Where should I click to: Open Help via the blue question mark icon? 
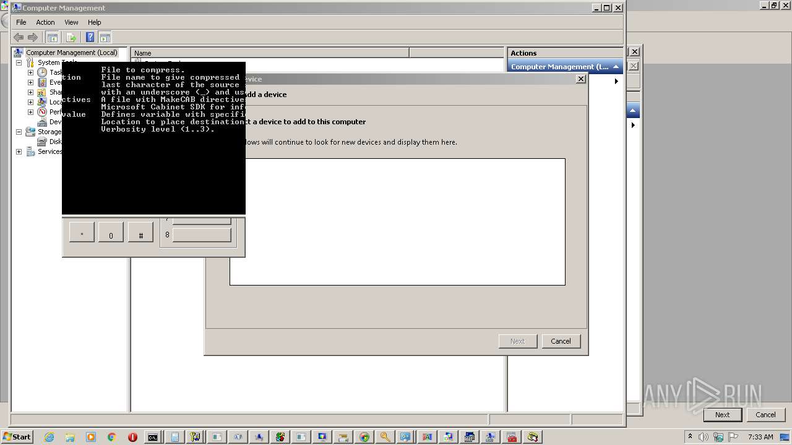point(90,37)
